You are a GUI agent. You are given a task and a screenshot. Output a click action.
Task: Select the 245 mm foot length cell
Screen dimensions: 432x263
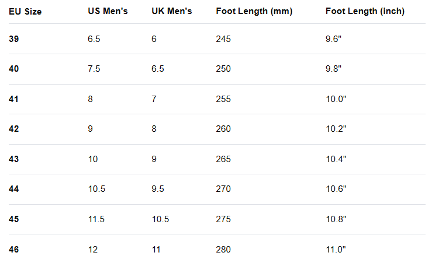(223, 38)
